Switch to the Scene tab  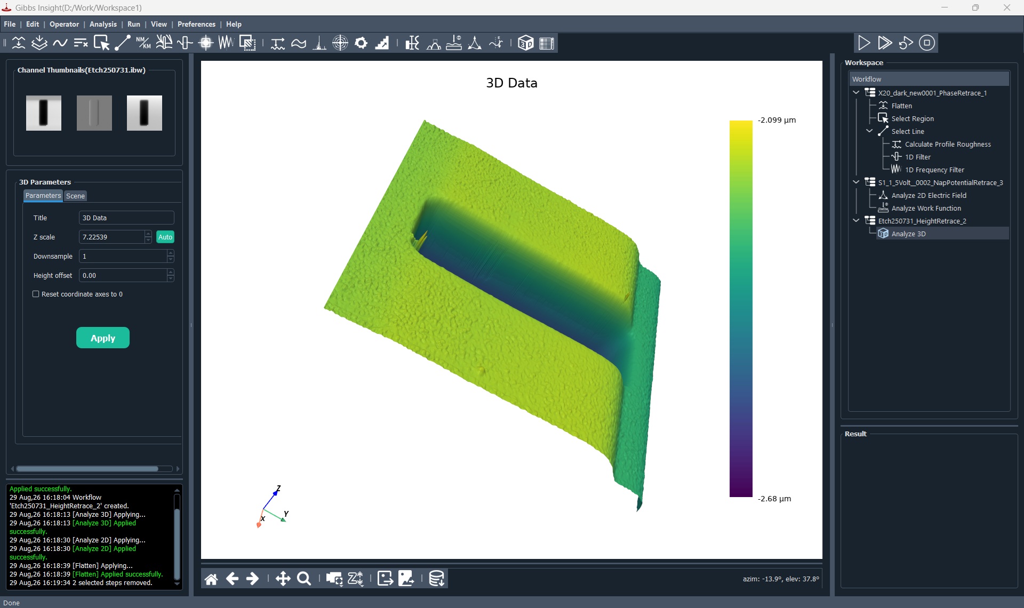pos(75,196)
